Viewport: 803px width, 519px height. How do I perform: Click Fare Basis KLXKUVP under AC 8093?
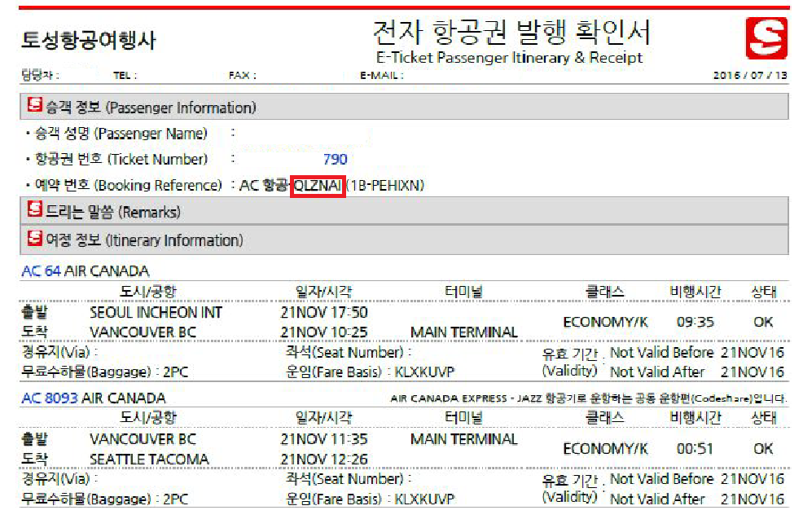coord(371,499)
